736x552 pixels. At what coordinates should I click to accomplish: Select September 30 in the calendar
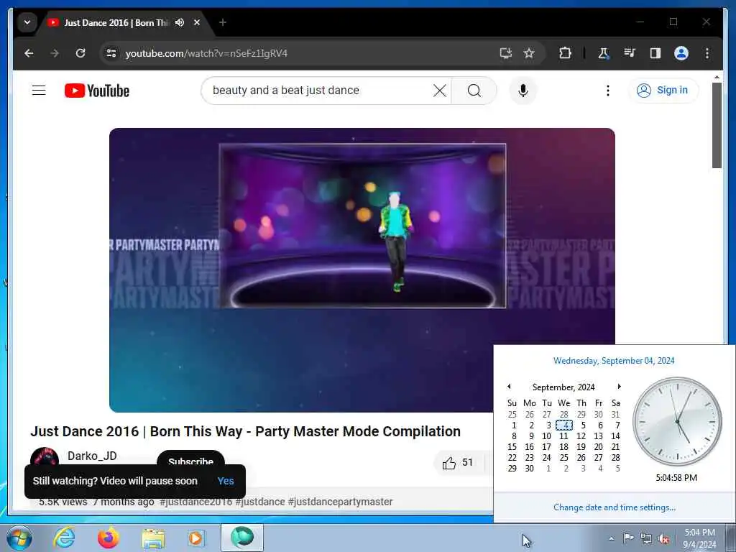coord(530,469)
